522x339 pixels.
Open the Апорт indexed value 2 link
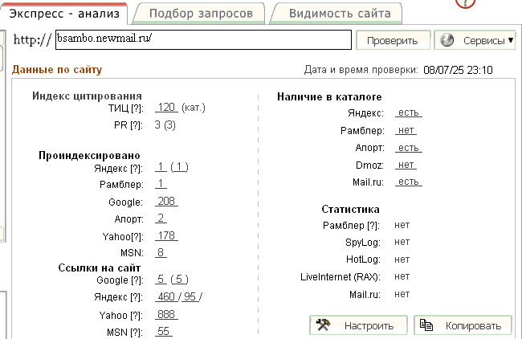tap(161, 219)
